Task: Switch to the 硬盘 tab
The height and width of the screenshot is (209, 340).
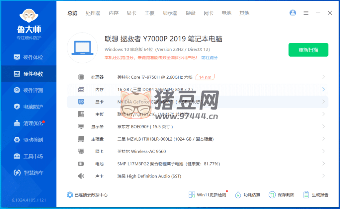Action: pyautogui.click(x=191, y=13)
